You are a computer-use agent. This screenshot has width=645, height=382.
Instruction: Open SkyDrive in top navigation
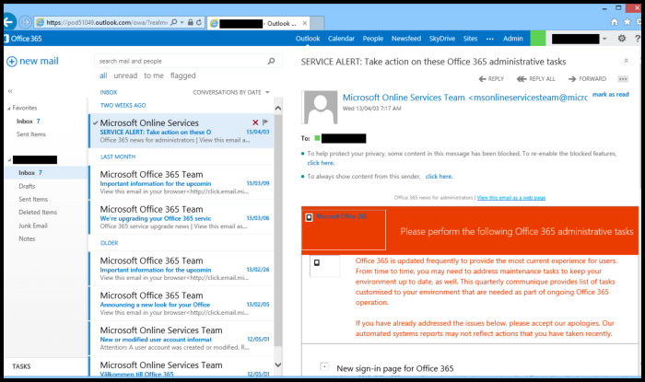(x=441, y=39)
